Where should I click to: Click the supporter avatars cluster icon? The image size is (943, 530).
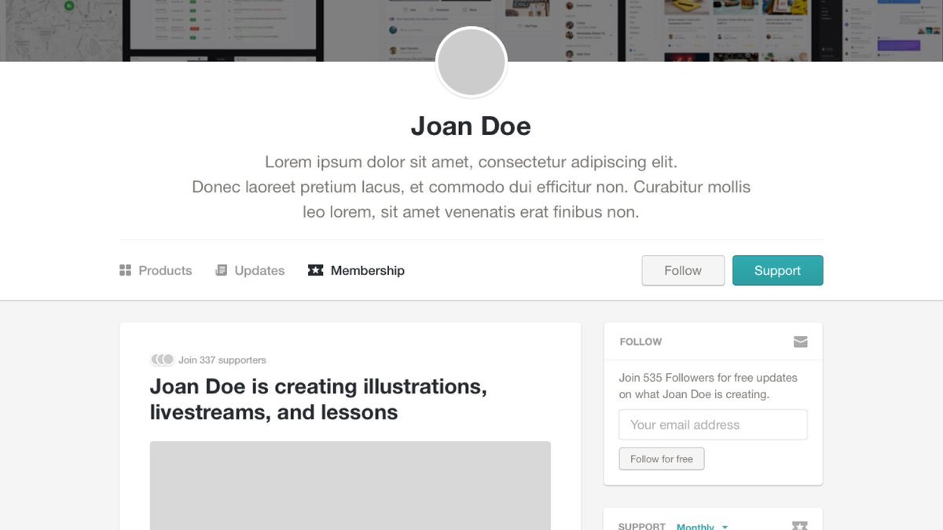[x=162, y=360]
